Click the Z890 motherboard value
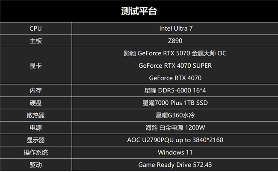 tap(175, 41)
